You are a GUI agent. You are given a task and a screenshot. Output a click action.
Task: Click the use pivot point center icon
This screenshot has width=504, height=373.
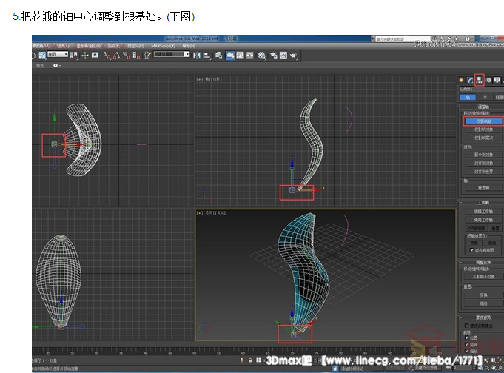tap(73, 56)
